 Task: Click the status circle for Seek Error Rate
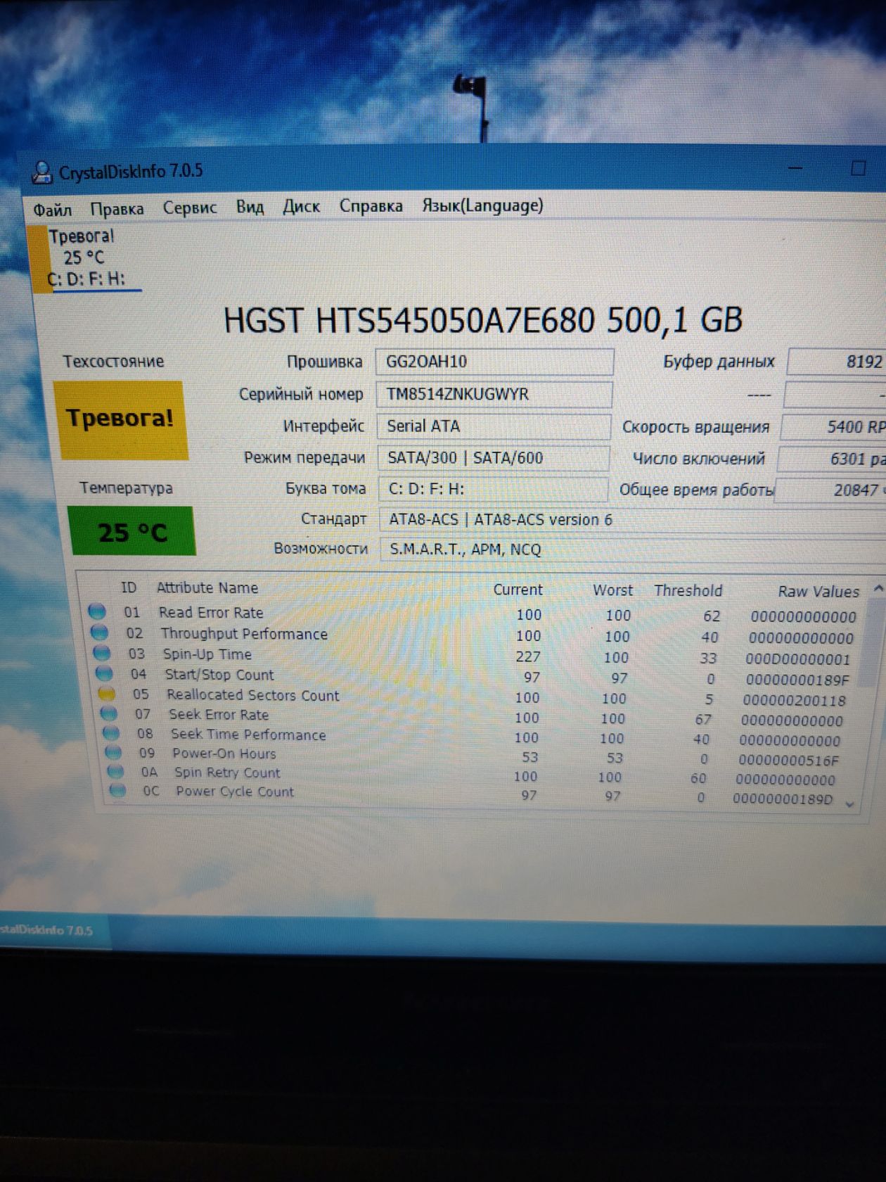coord(109,713)
